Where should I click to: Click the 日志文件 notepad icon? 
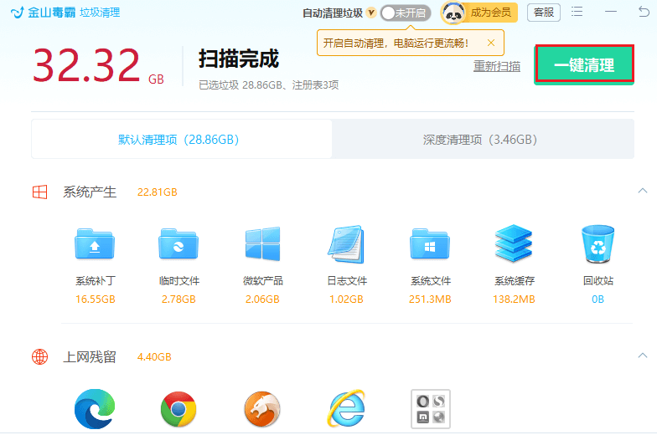[346, 244]
